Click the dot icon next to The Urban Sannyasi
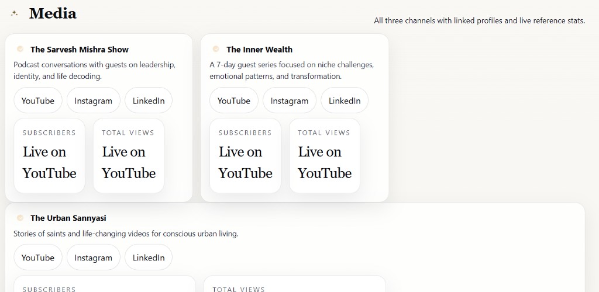This screenshot has height=292, width=599. [x=20, y=218]
